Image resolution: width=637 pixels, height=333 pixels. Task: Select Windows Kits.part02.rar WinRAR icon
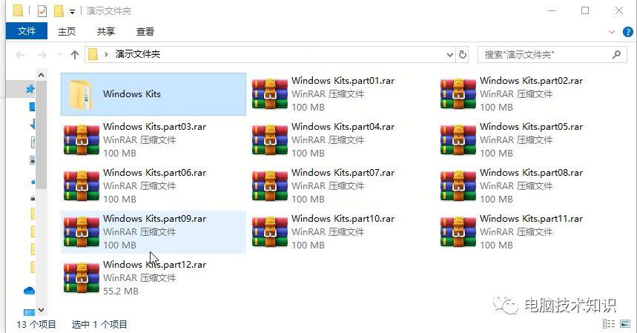click(458, 94)
